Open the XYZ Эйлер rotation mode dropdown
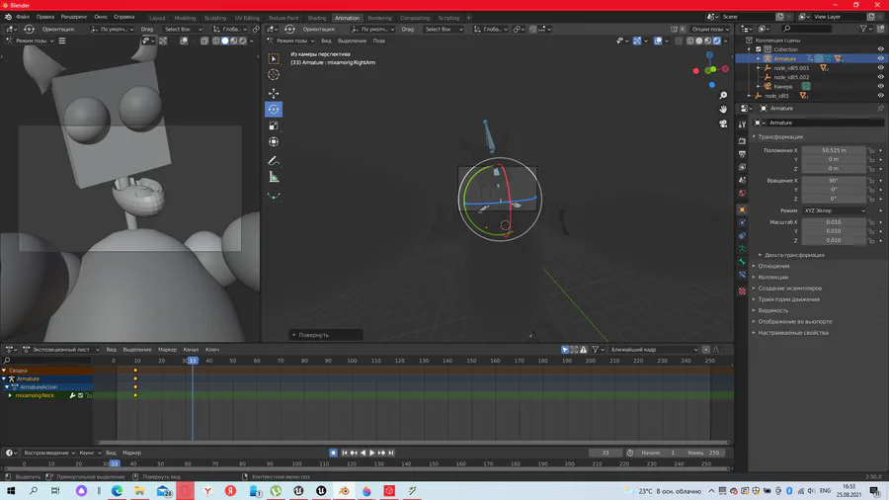This screenshot has height=500, width=889. (x=835, y=210)
